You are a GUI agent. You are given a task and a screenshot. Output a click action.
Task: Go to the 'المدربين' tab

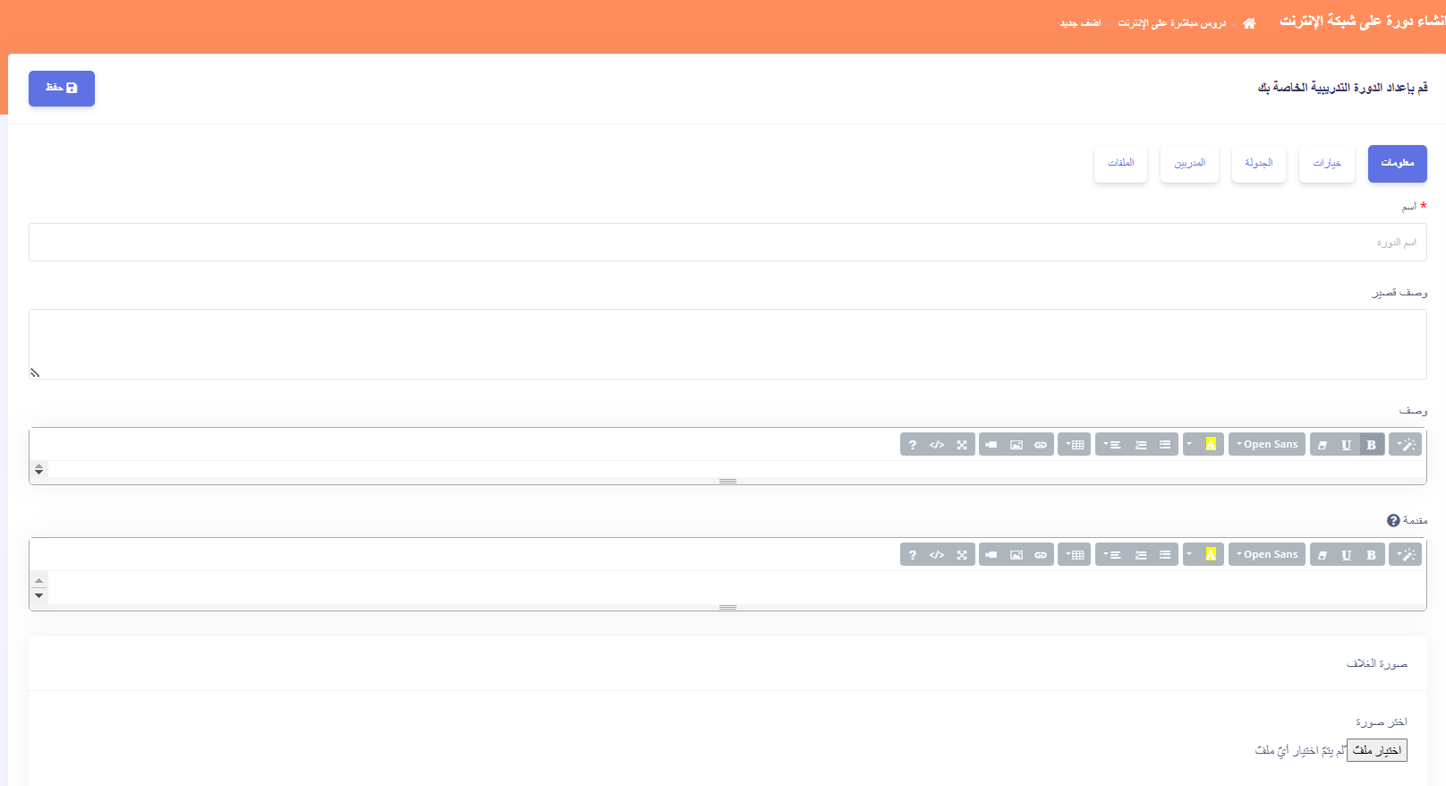click(1189, 164)
